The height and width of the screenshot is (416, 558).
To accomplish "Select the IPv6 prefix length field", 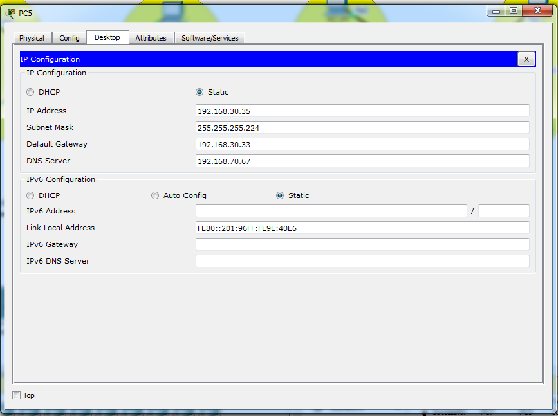I will tap(503, 211).
